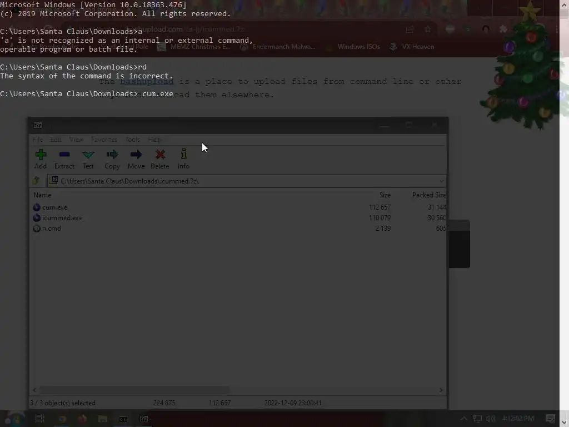569x427 pixels.
Task: Select icummed.exe in the archive list
Action: coord(62,218)
